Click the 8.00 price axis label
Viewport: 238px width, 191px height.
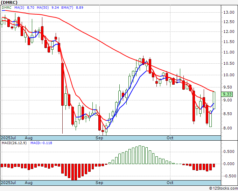[x=228, y=128]
